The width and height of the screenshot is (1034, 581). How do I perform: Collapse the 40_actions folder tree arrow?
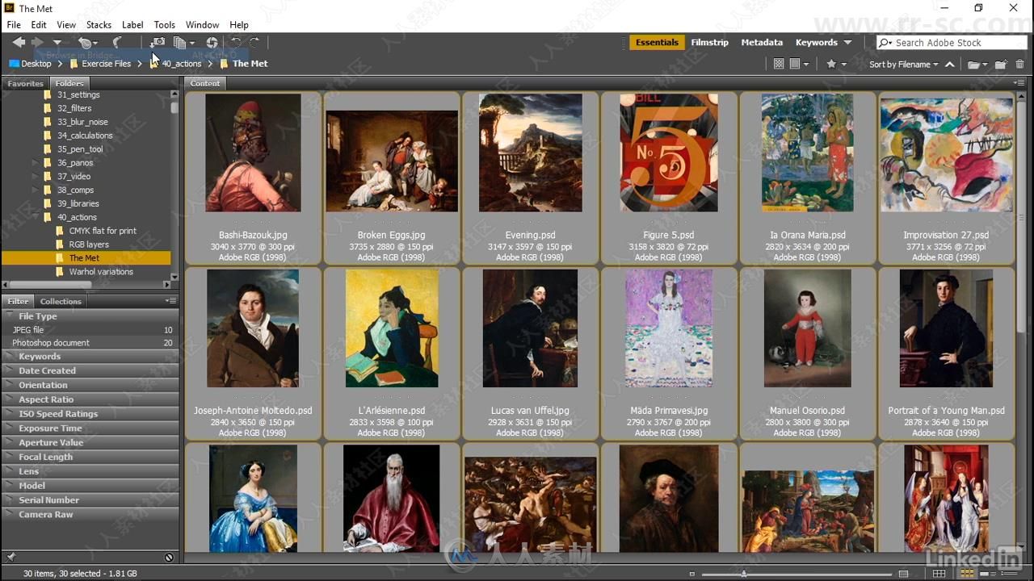click(x=35, y=217)
